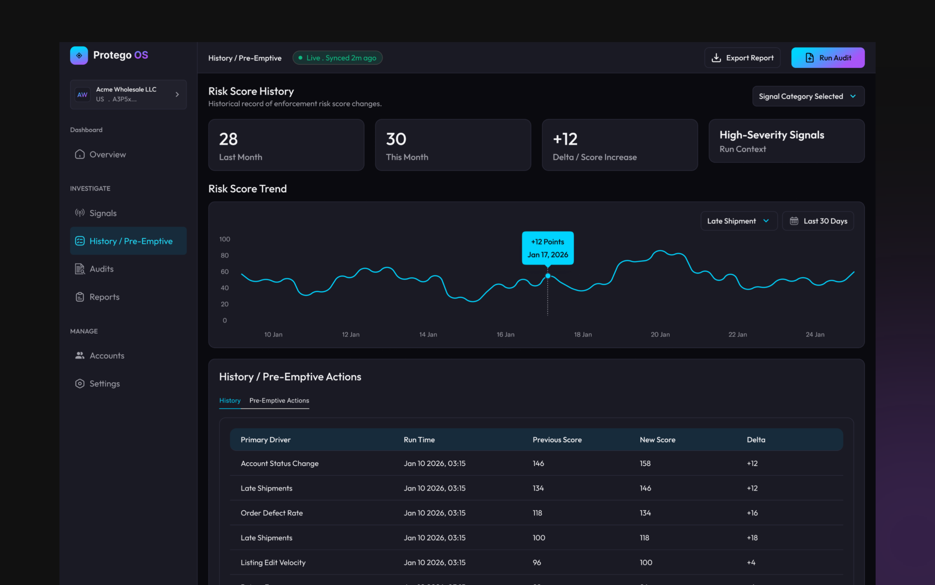Click the Protego OS logo icon
Image resolution: width=935 pixels, height=585 pixels.
click(x=79, y=55)
